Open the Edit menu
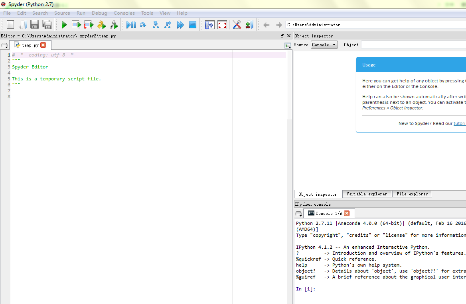This screenshot has width=466, height=304. tap(22, 13)
